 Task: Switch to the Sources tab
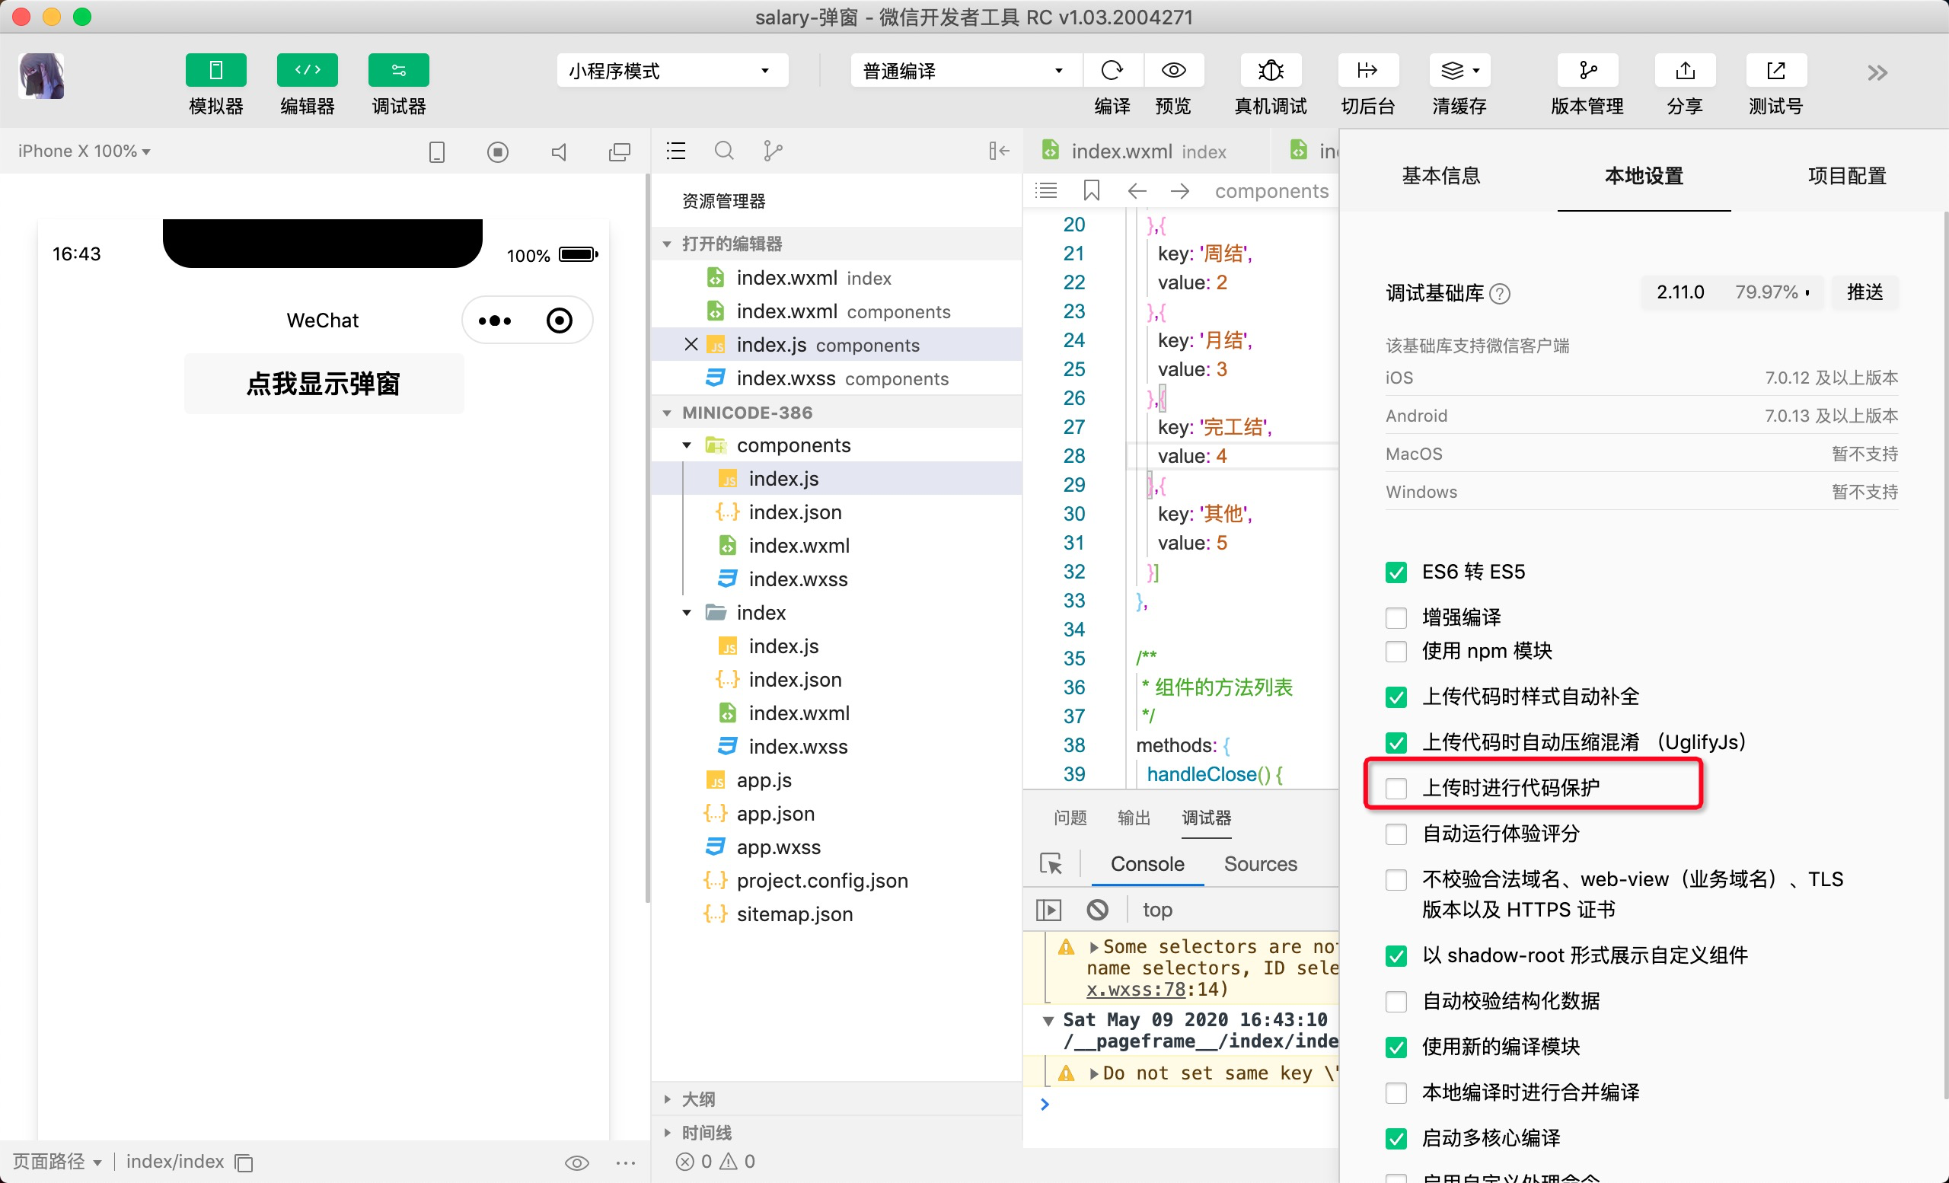click(x=1259, y=863)
